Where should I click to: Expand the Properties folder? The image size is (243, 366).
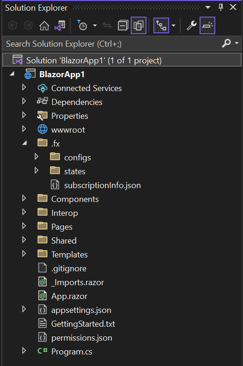pyautogui.click(x=24, y=115)
